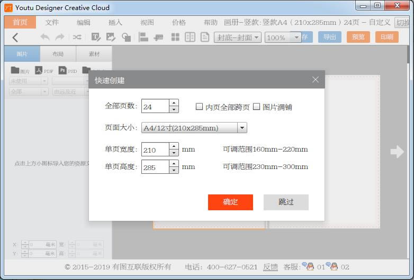Click the redo arrow icon in toolbar
Screen dimensions: 414x280
tap(60, 37)
